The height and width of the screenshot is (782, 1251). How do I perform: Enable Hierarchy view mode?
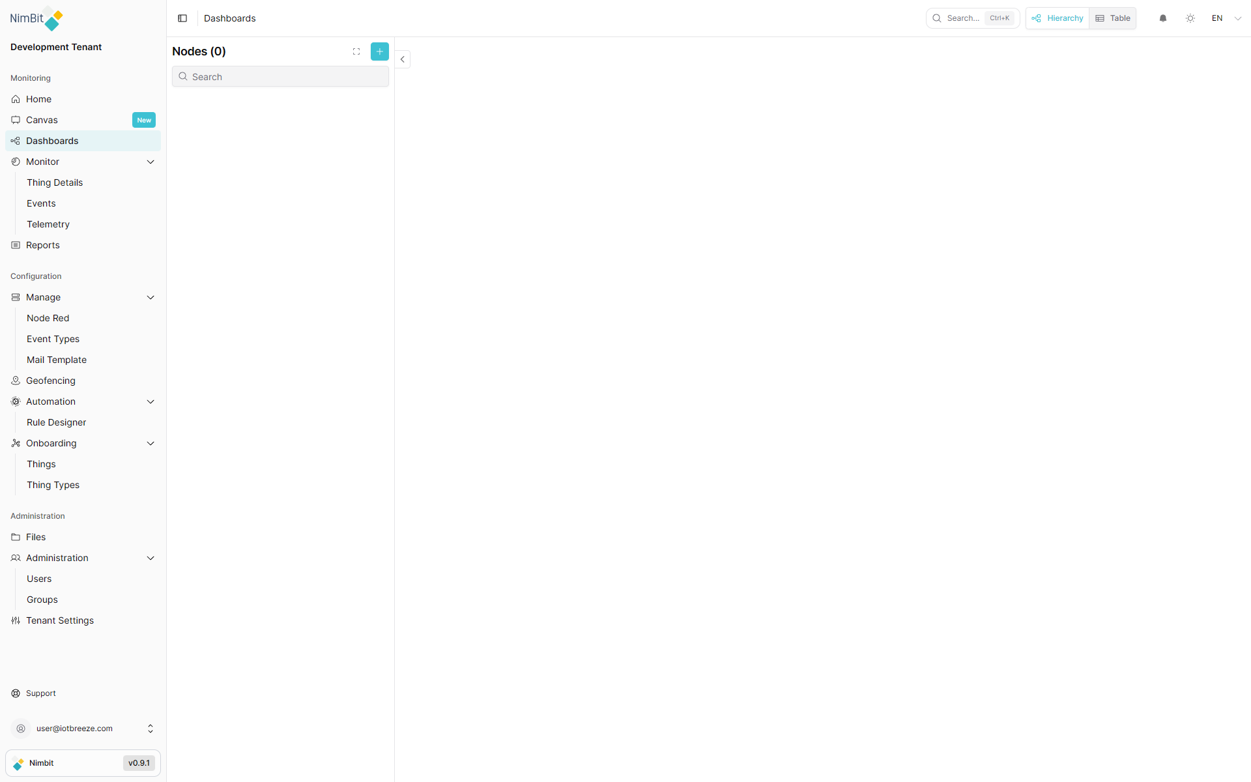1057,18
